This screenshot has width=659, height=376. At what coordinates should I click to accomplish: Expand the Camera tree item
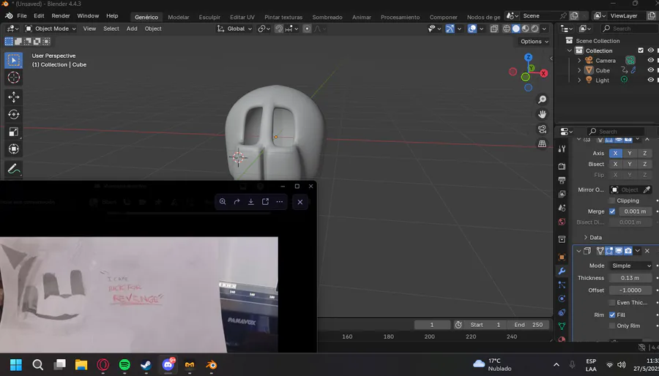579,61
